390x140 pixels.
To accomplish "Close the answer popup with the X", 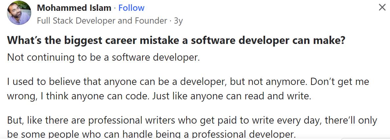I will pos(382,8).
